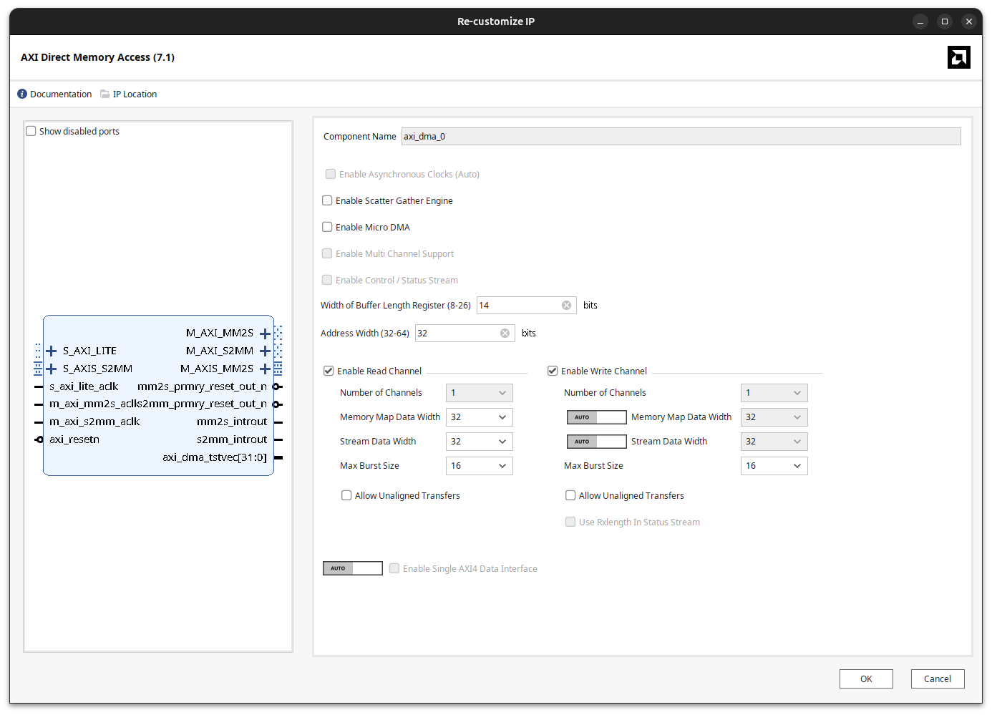
Task: Open the Documentation info icon
Action: pos(22,94)
